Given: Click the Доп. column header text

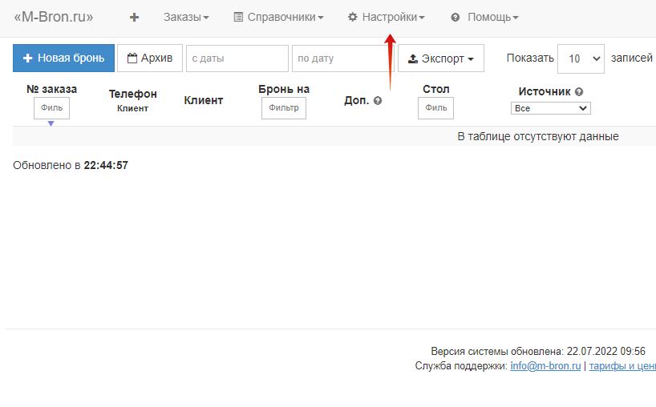Looking at the screenshot, I should click(356, 100).
